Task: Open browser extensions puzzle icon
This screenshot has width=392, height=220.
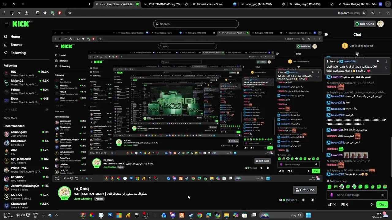Action: (x=37, y=13)
